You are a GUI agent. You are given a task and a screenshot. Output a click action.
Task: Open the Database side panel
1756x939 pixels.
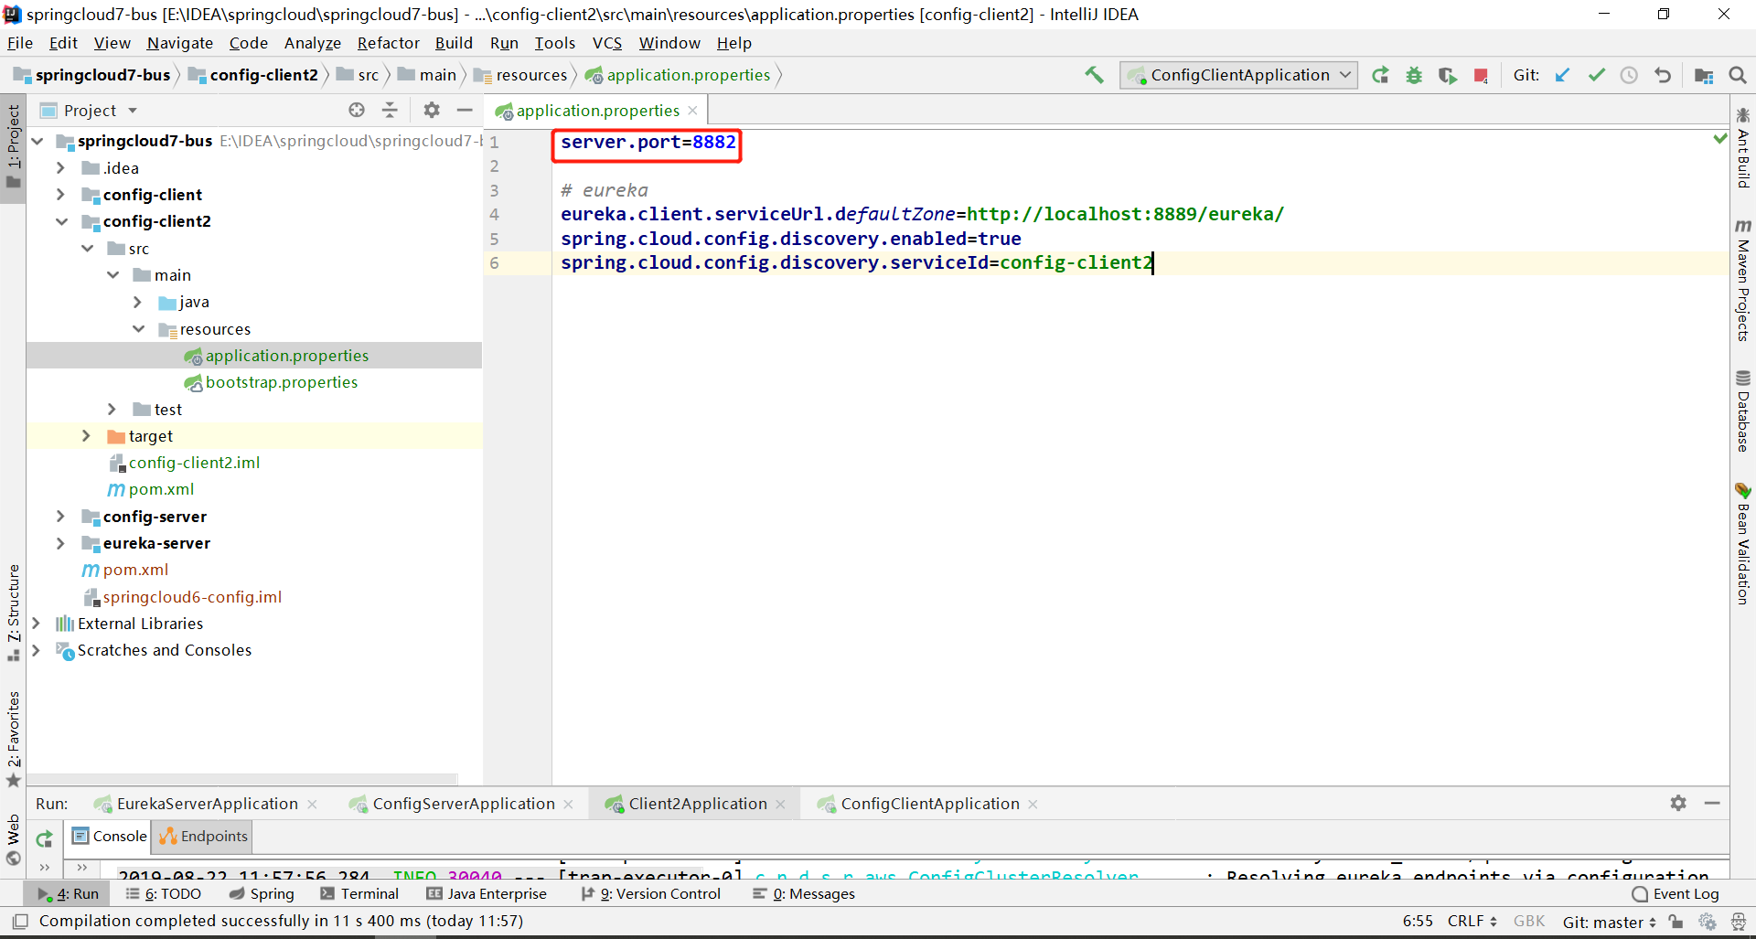coord(1743,411)
